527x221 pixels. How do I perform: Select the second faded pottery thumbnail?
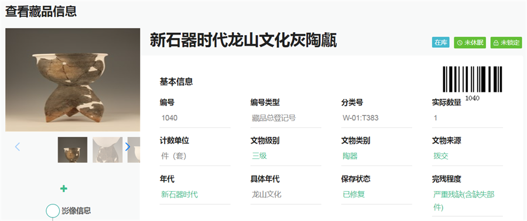point(107,150)
